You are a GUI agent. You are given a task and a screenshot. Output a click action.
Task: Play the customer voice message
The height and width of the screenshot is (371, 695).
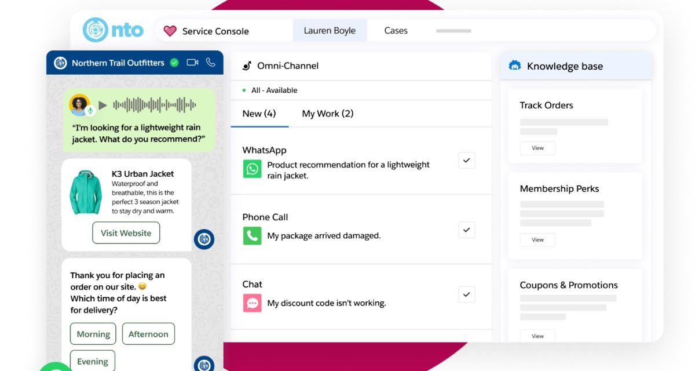103,105
